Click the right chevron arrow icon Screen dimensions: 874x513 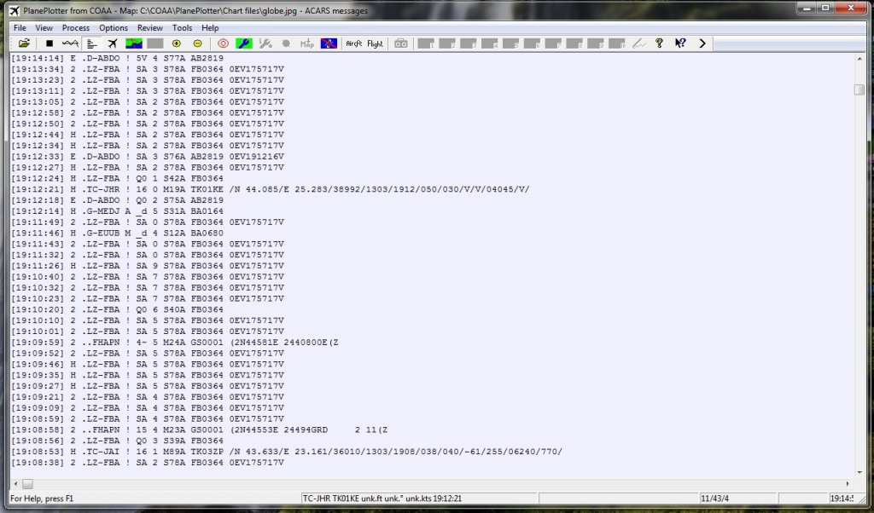(702, 43)
